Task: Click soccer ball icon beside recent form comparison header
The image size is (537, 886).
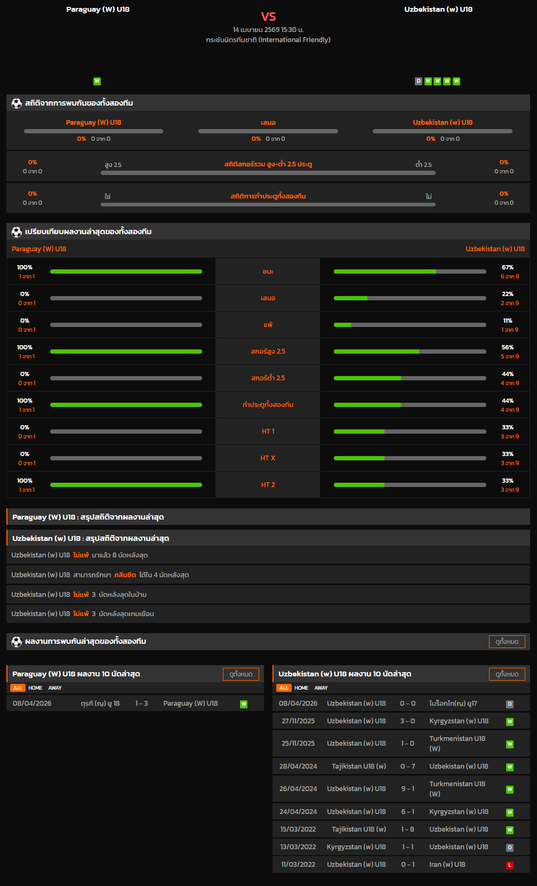Action: point(17,232)
